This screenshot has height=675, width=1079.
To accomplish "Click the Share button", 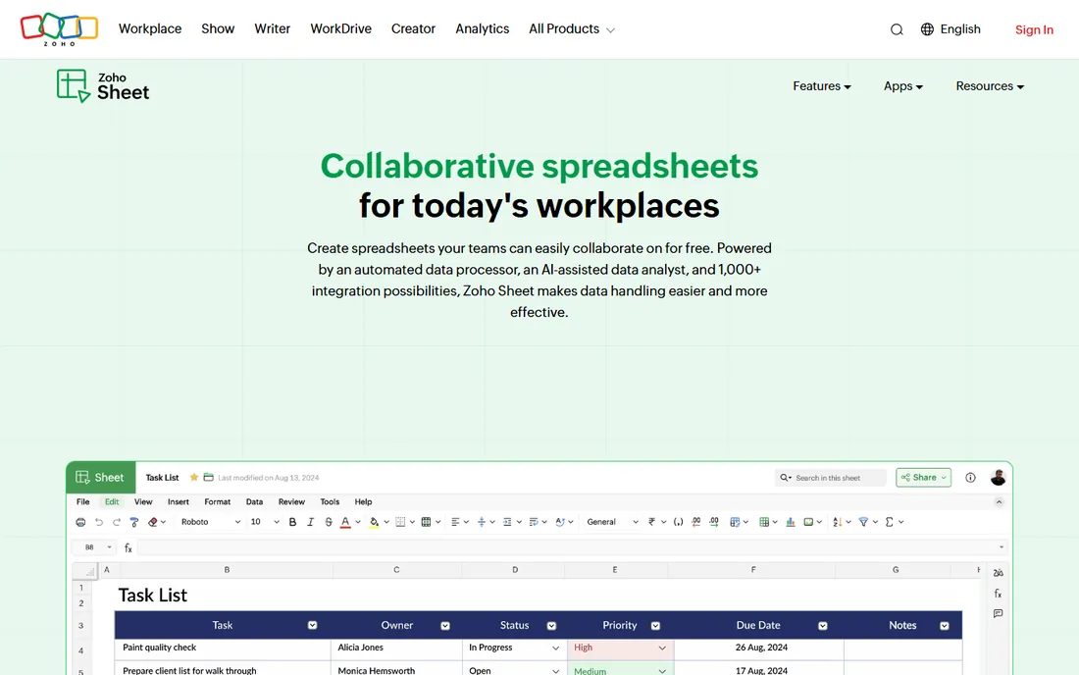I will coord(923,478).
